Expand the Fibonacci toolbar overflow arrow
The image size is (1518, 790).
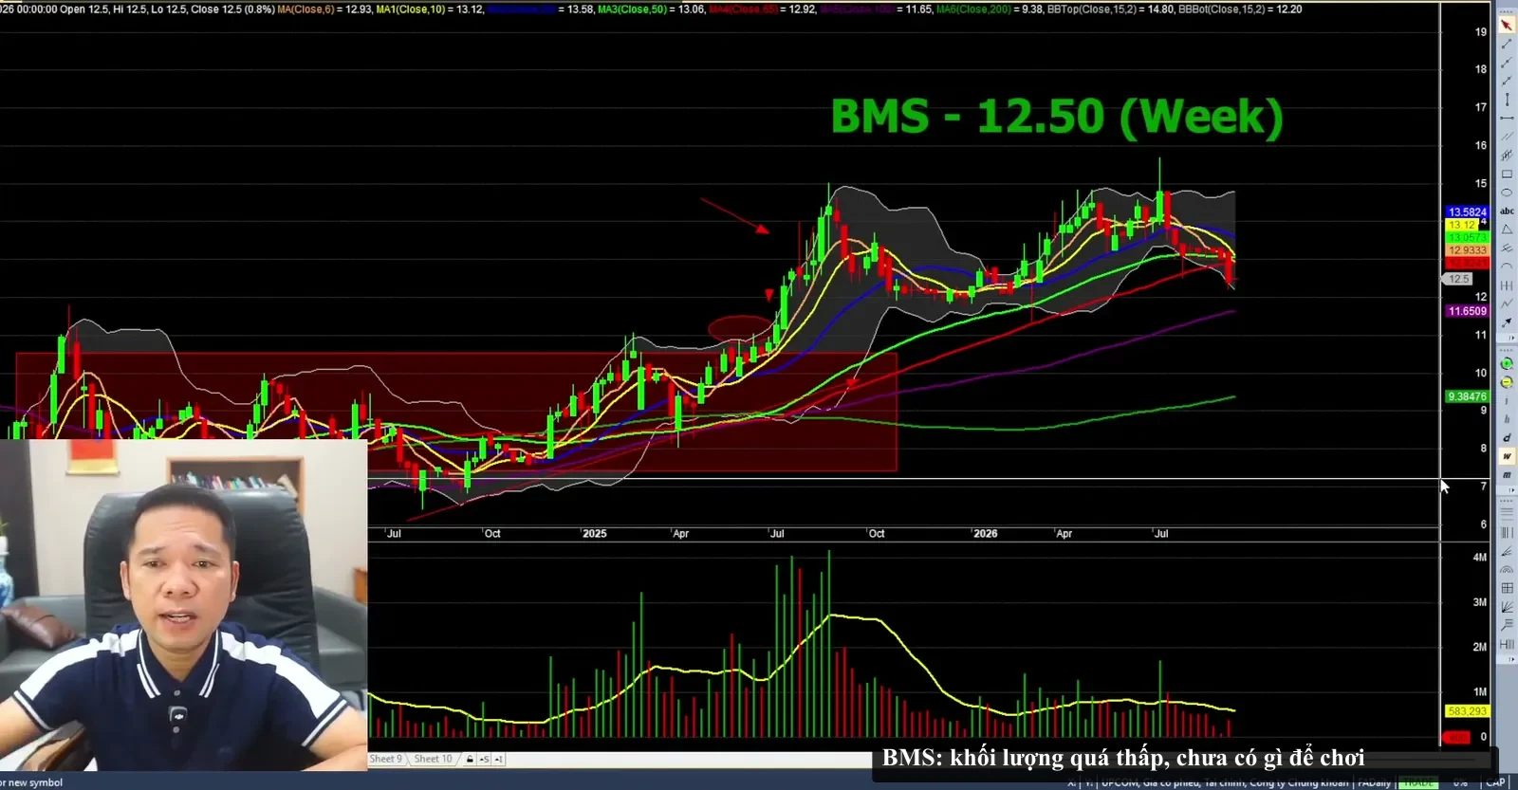point(1509,659)
